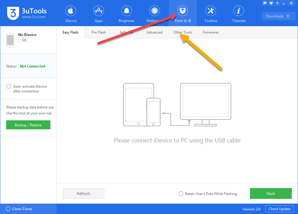Open the Ringtones section
The width and height of the screenshot is (298, 214).
coord(126,14)
